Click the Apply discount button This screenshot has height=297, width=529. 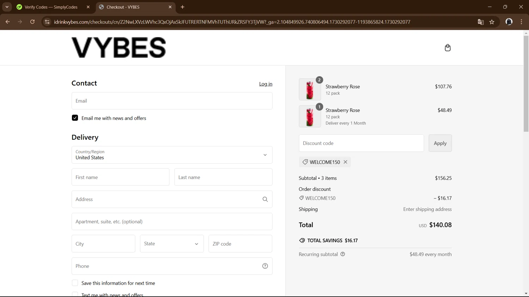click(440, 143)
